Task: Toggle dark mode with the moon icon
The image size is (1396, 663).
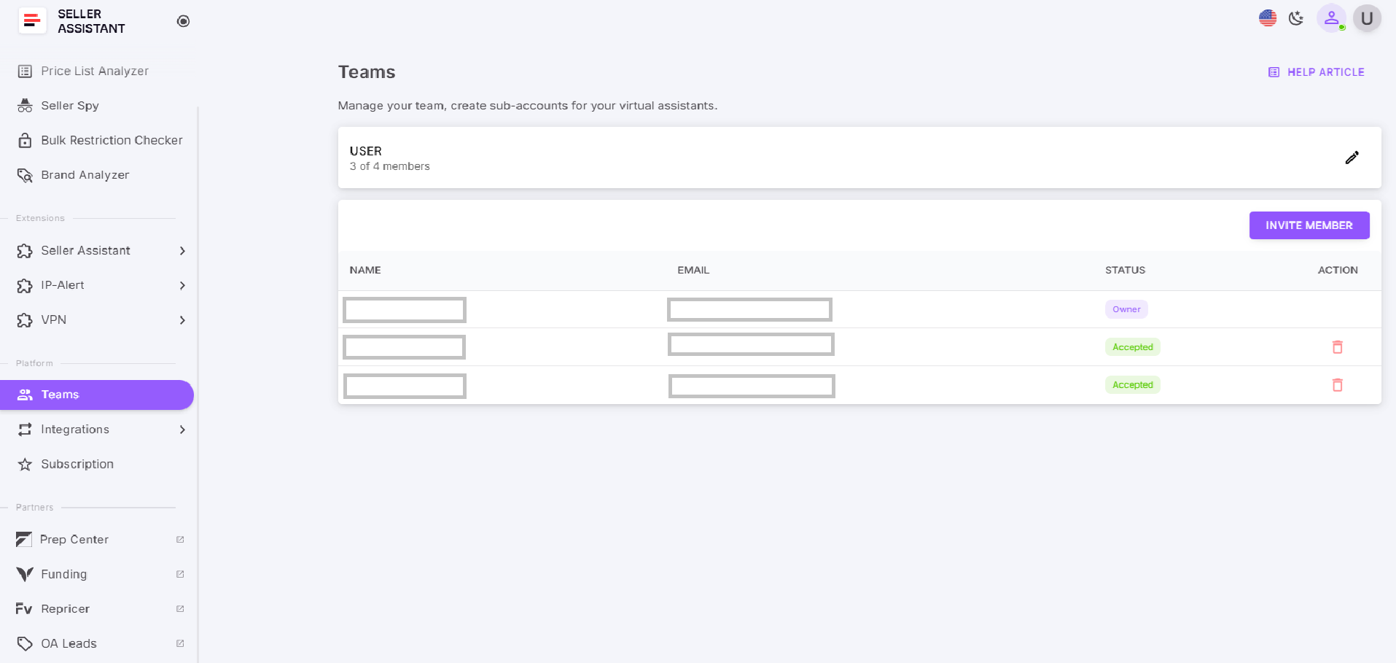Action: tap(1298, 18)
